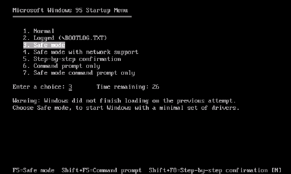The width and height of the screenshot is (291, 174).
Task: Click Shift+F8=Step-by-step confirmation hint
Action: (208, 170)
